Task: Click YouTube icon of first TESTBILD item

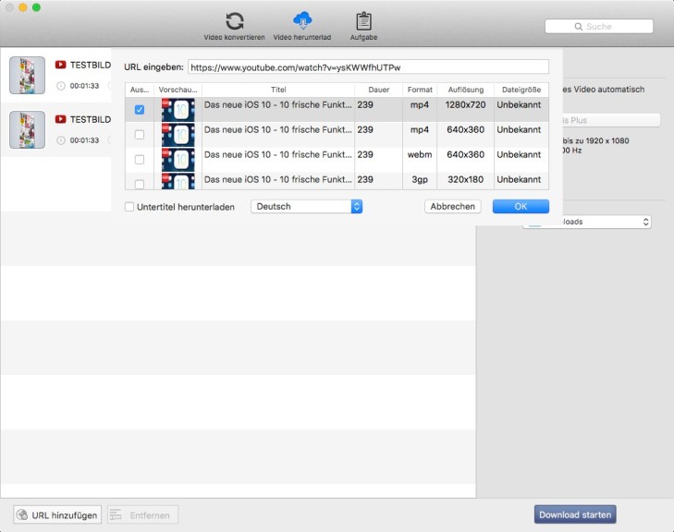Action: pos(61,65)
